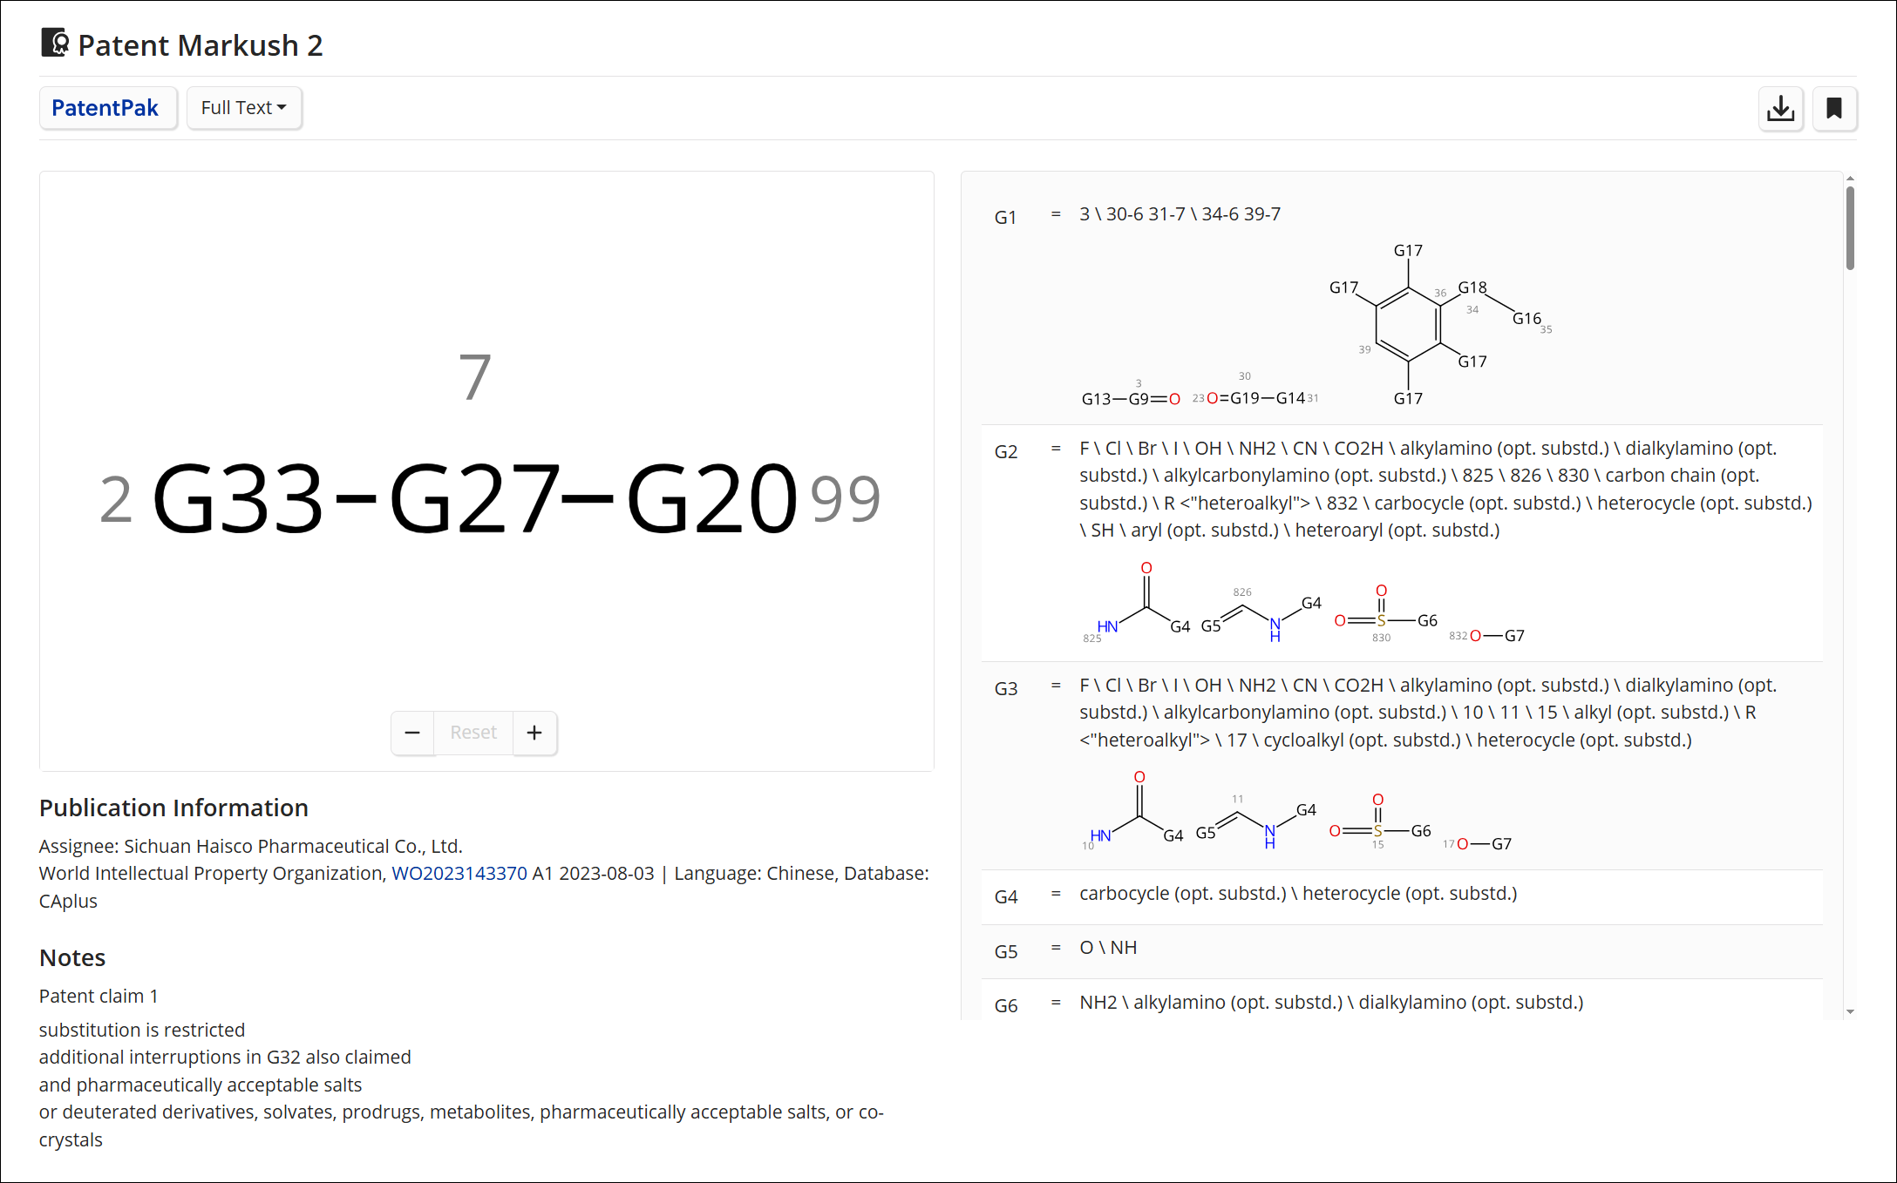The width and height of the screenshot is (1897, 1183).
Task: Select the G4 definition row
Action: [x=1402, y=896]
